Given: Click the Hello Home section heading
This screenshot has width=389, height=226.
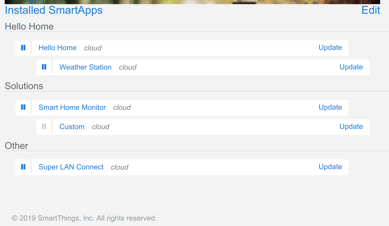Looking at the screenshot, I should tap(29, 26).
